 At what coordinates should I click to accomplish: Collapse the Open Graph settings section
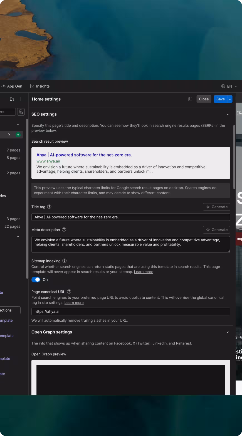point(228,332)
